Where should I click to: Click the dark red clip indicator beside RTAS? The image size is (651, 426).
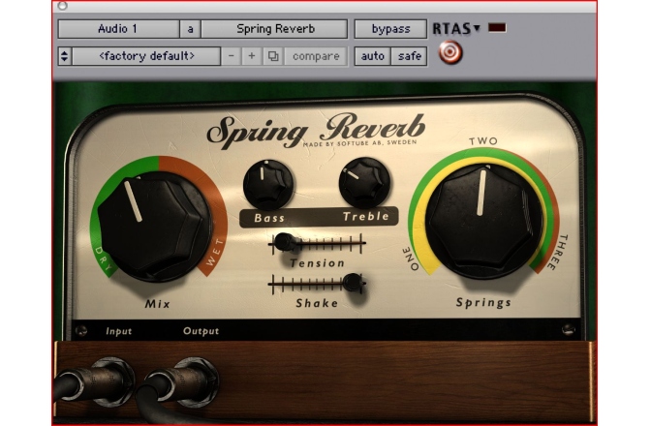pyautogui.click(x=497, y=28)
